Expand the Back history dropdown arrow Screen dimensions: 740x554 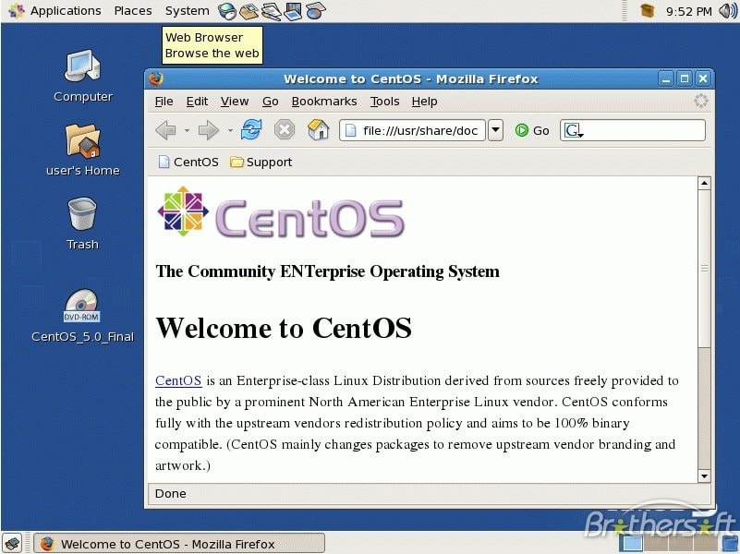187,131
